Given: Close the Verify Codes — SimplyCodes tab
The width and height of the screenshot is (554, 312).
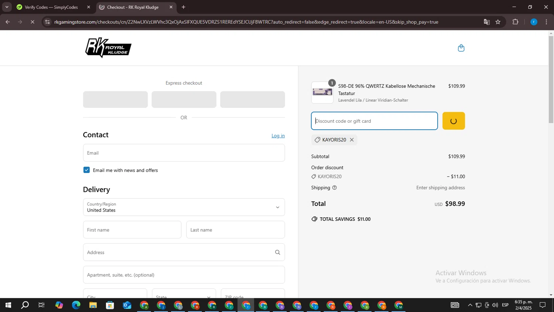Looking at the screenshot, I should (x=89, y=7).
